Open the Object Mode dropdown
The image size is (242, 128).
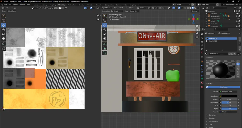coord(107,8)
